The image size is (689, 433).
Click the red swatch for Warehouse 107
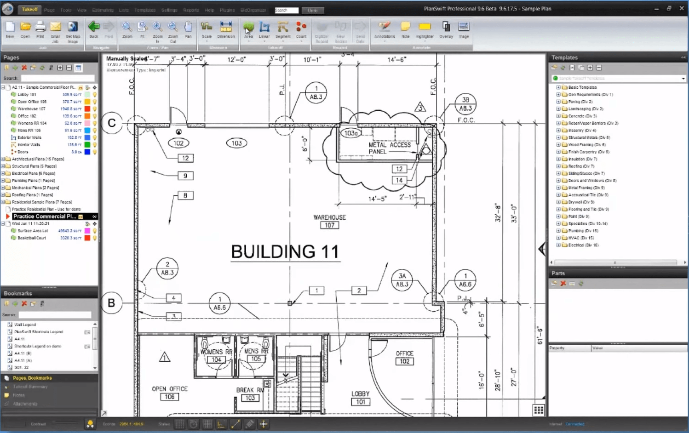[87, 109]
